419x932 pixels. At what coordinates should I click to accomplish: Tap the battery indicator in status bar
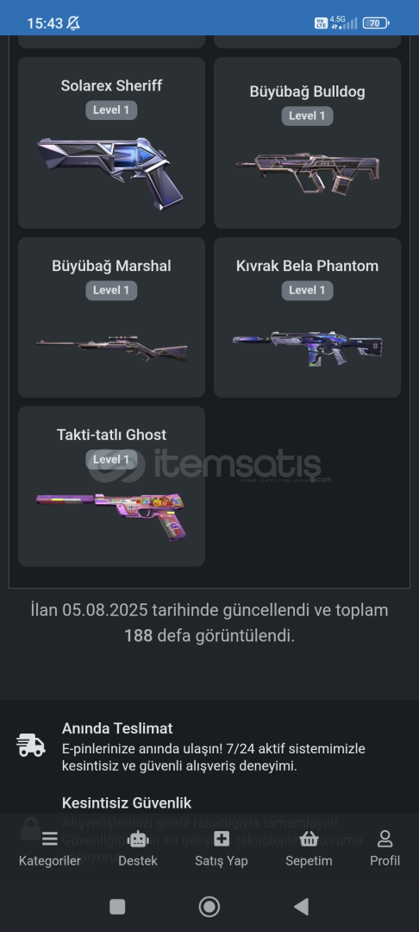(376, 23)
